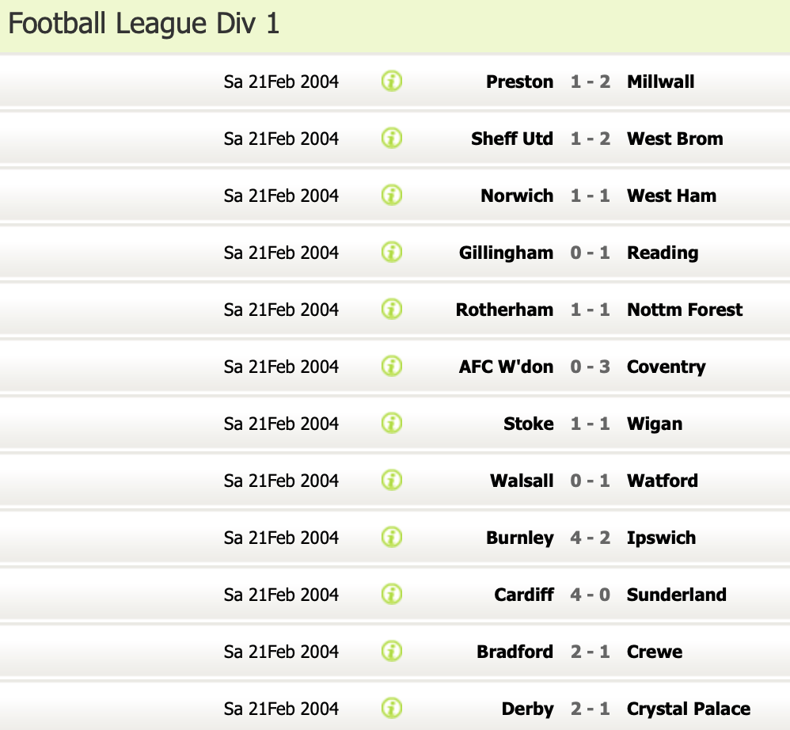Open info icon for Walsall vs Watford
Image resolution: width=790 pixels, height=730 pixels.
392,480
